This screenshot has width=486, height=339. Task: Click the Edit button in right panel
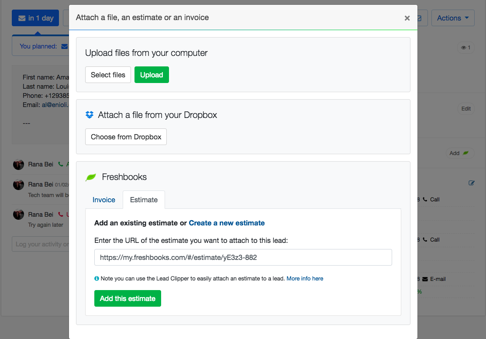466,108
